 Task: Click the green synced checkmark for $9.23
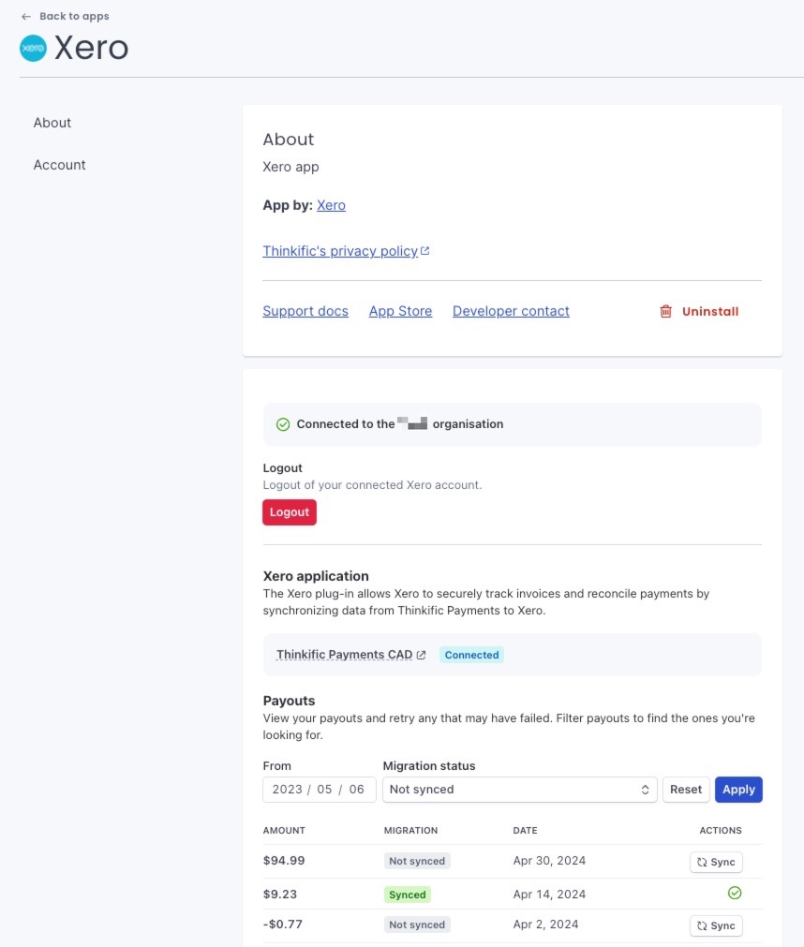coord(735,893)
